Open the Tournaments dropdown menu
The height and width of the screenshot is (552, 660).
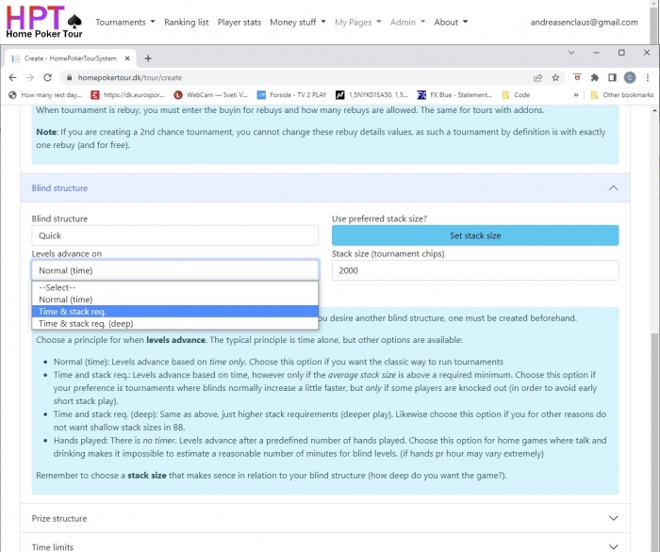click(125, 23)
